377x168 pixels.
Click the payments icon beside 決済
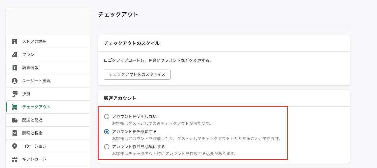15,94
